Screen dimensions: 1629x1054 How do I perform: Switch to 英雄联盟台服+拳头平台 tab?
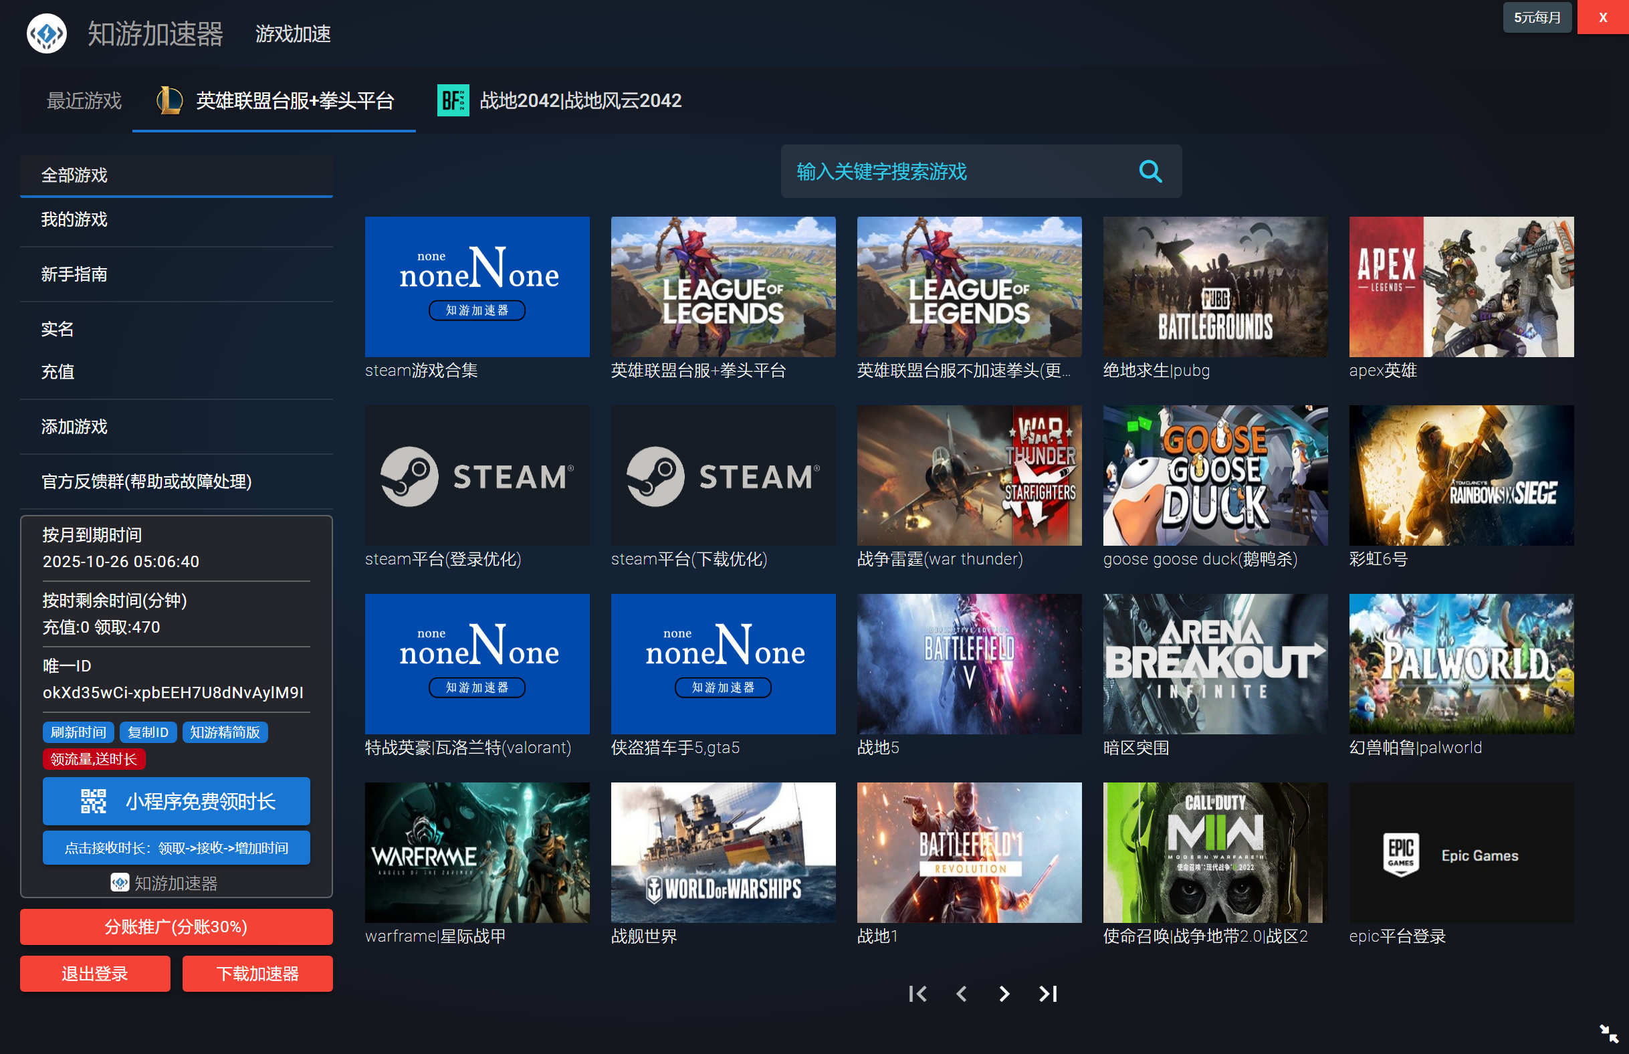[x=274, y=100]
